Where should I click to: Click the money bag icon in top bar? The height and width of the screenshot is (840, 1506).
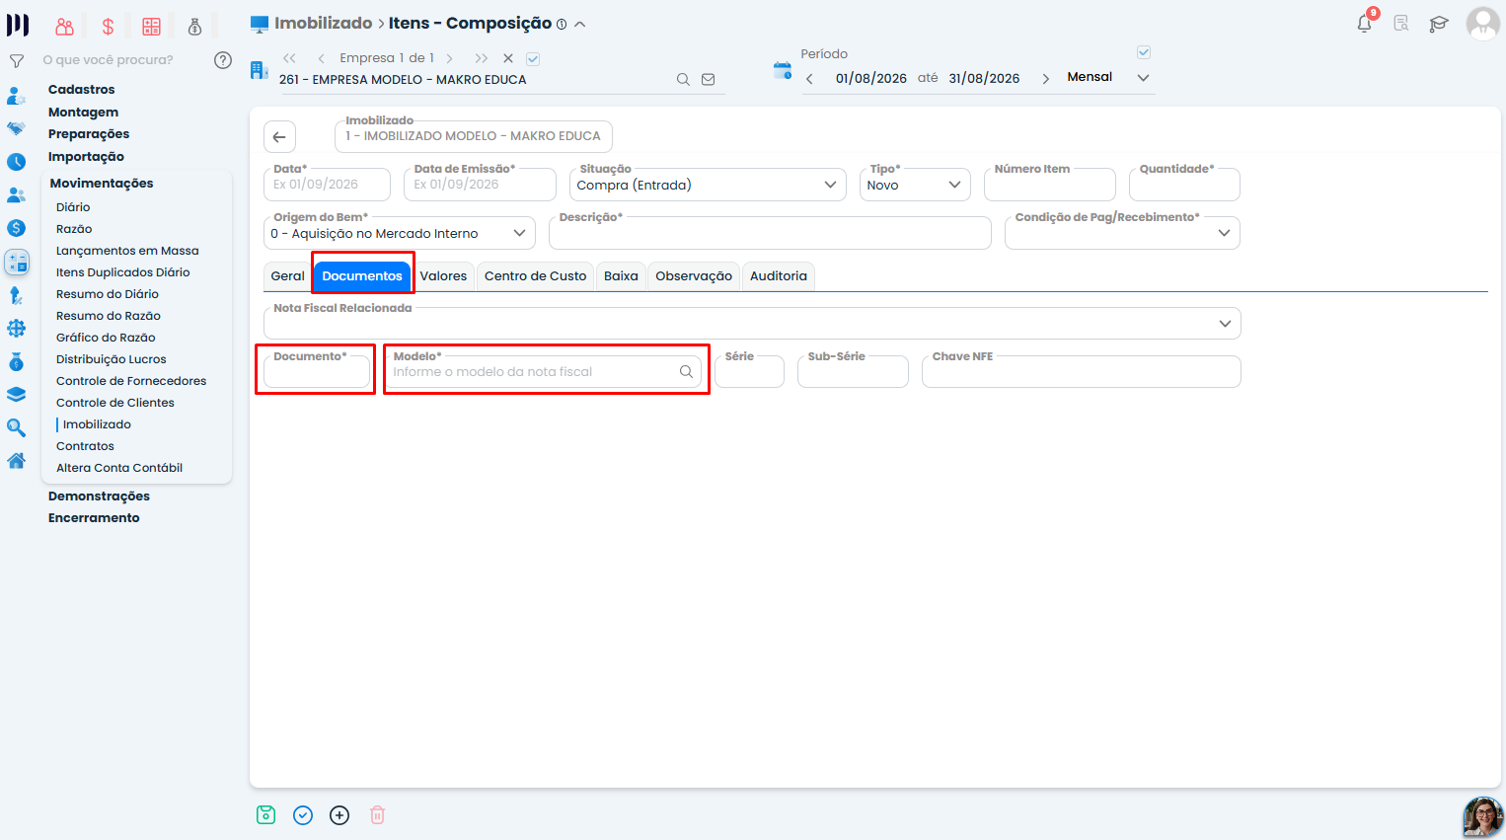tap(194, 27)
